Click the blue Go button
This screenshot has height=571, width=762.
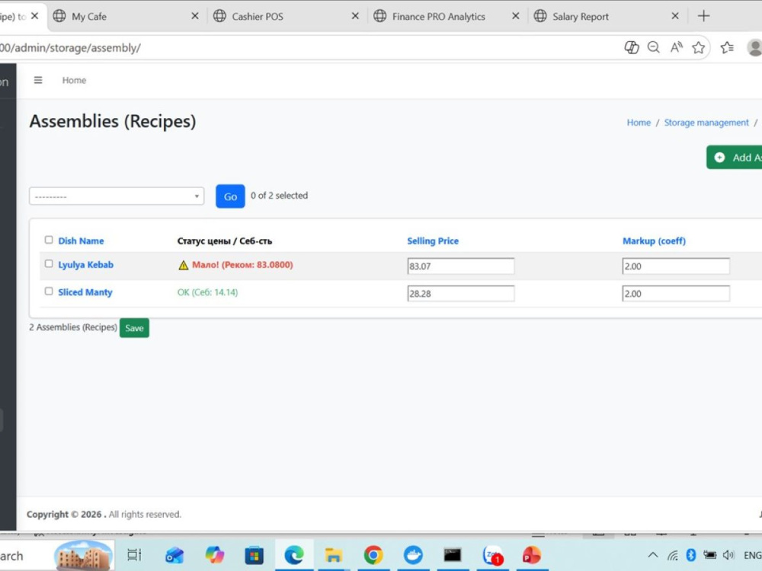[x=230, y=196]
